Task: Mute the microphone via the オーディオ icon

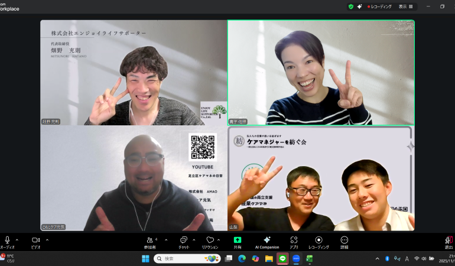Action: tap(7, 240)
